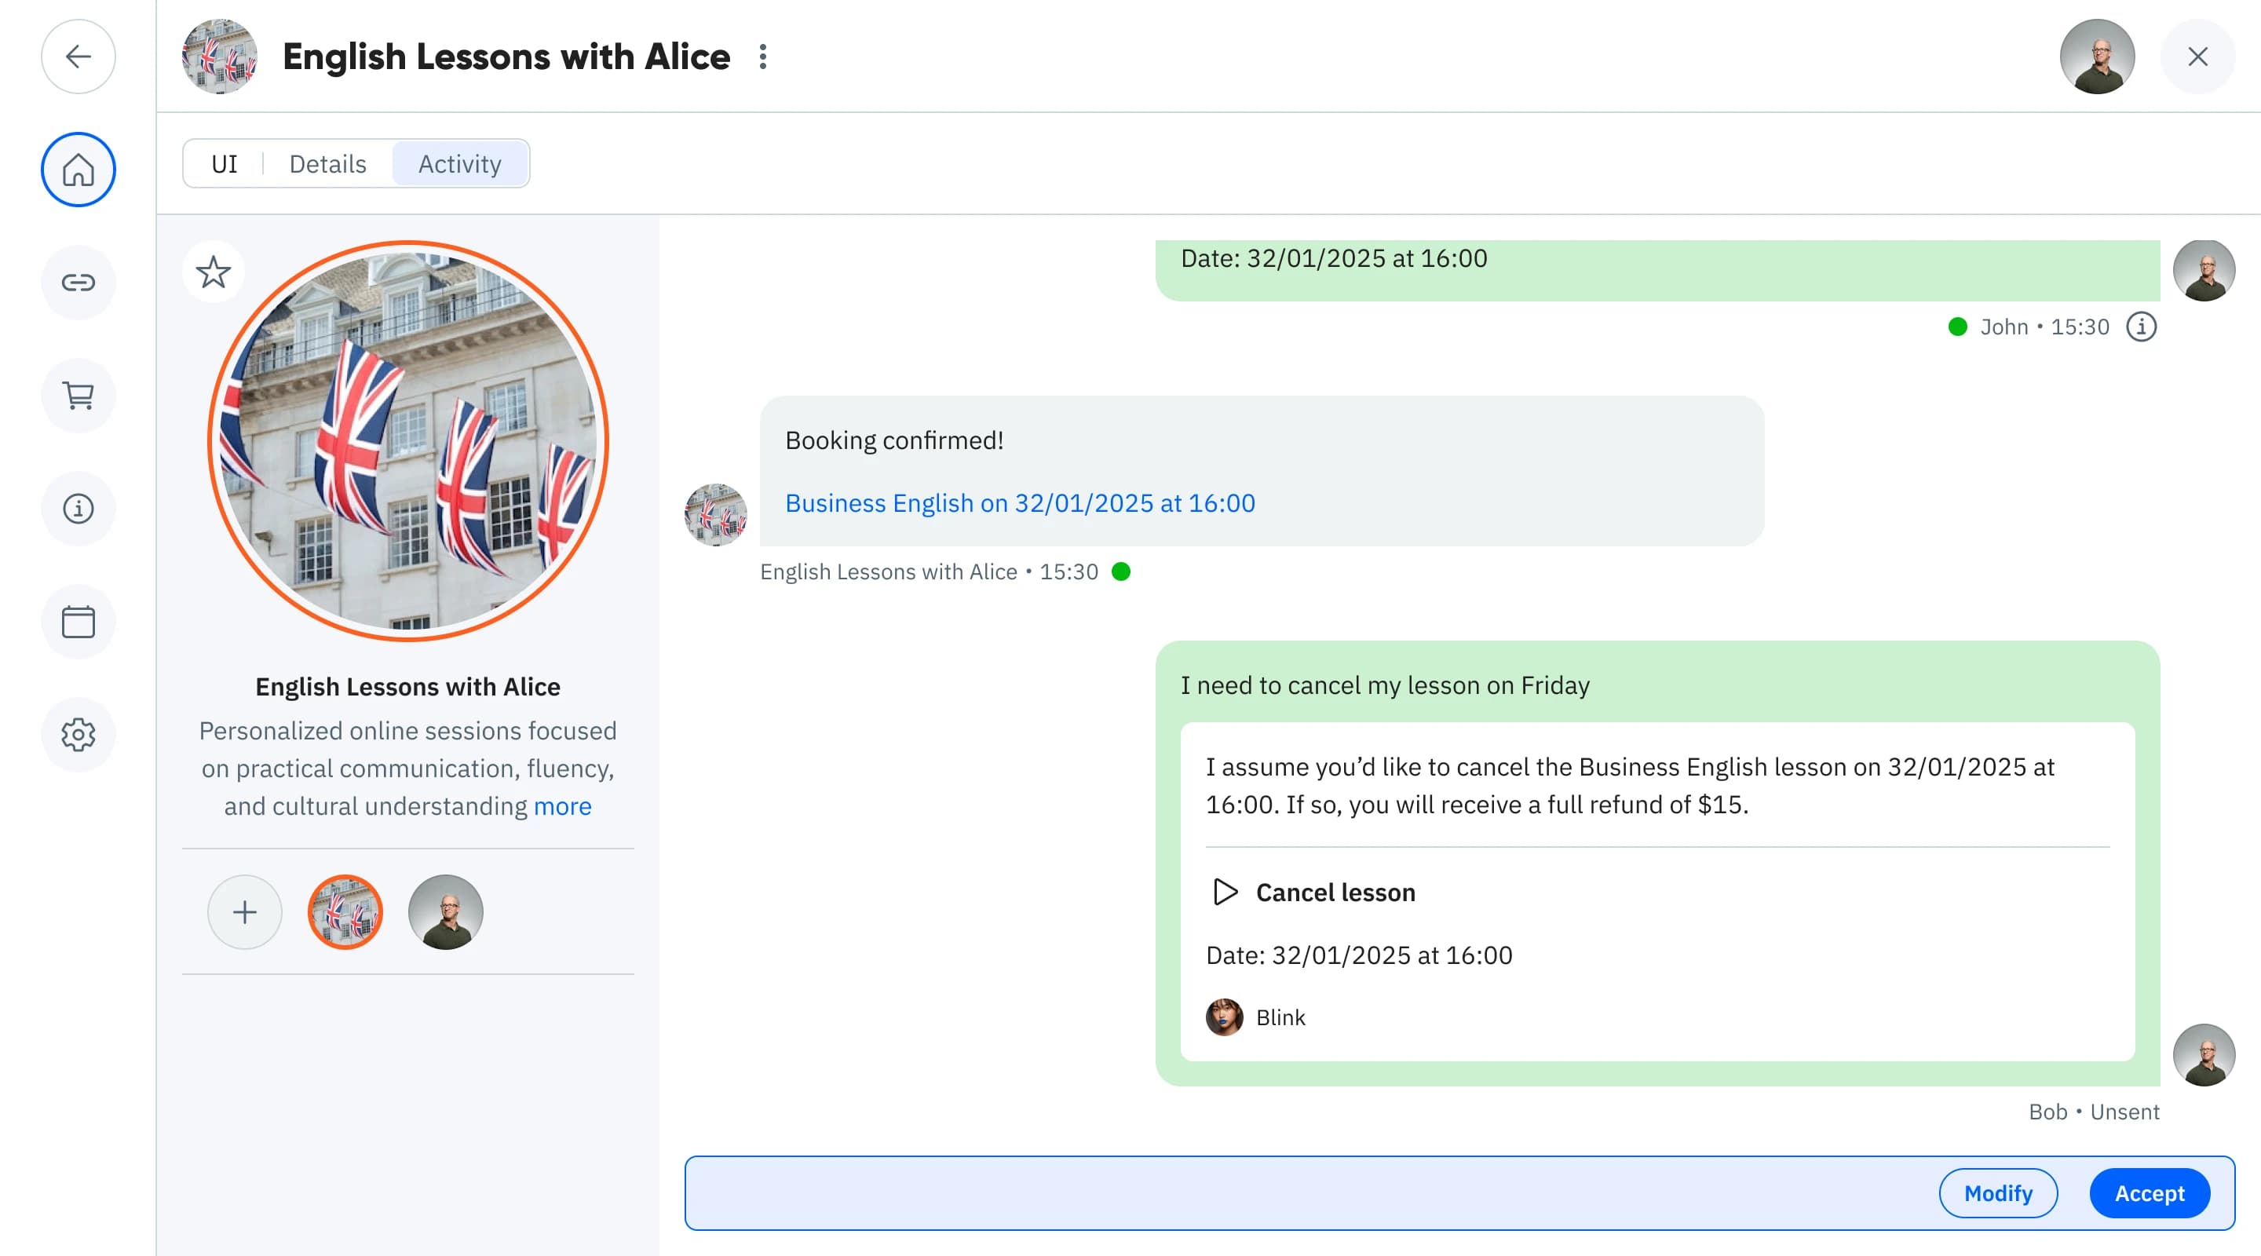Screen dimensions: 2261x1256
Task: Switch to the Details tab
Action: (327, 164)
